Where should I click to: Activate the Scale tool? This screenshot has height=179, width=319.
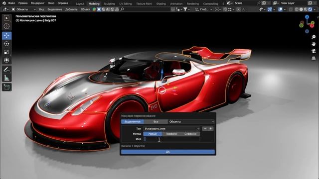[x=6, y=52]
